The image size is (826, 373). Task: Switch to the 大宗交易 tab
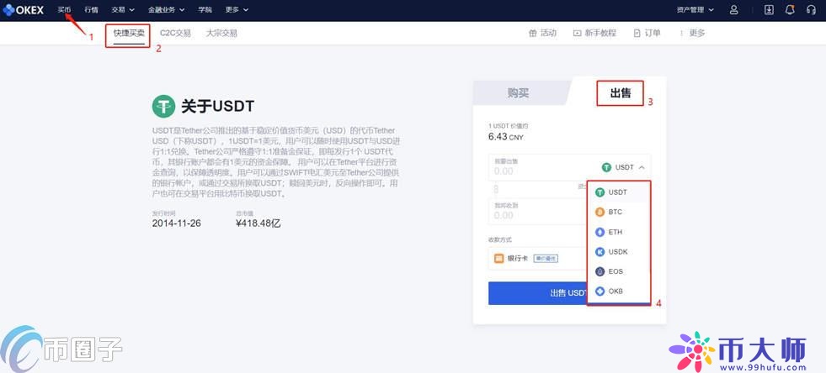(221, 33)
